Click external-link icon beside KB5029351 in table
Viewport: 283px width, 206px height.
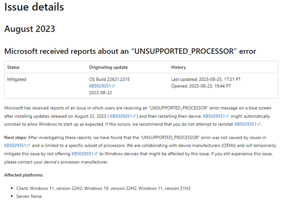click(113, 86)
